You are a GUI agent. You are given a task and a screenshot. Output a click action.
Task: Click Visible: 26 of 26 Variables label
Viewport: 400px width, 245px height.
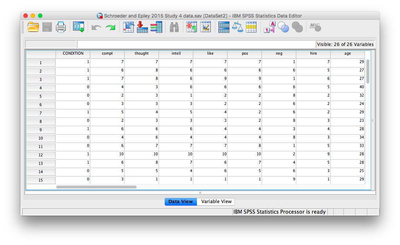pyautogui.click(x=345, y=44)
